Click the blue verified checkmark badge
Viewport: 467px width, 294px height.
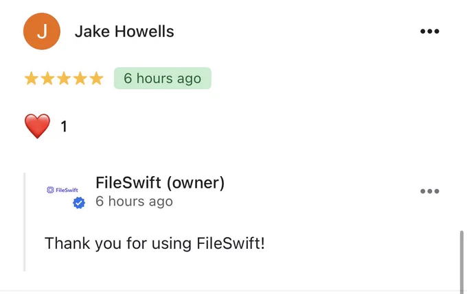pos(79,203)
